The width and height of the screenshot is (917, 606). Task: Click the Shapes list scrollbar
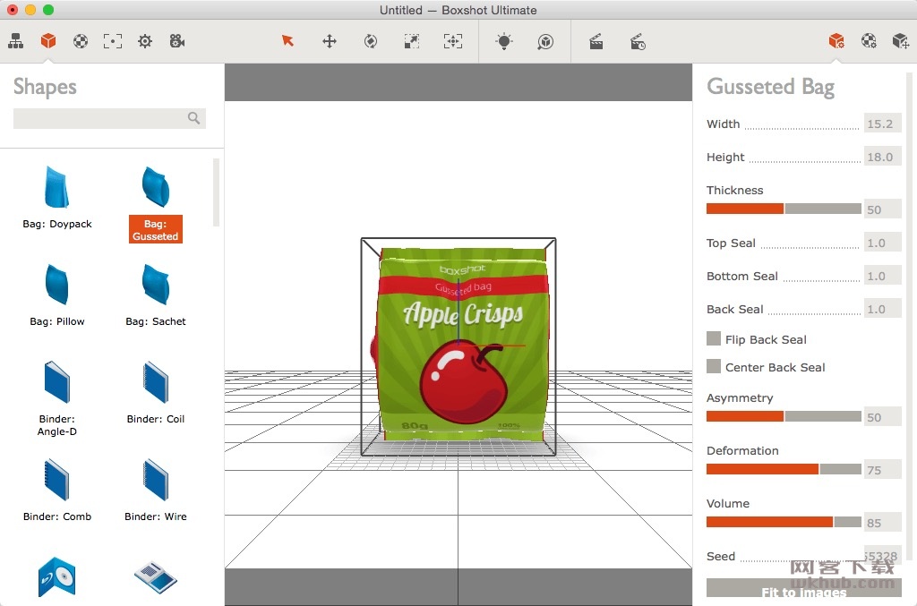coord(217,192)
